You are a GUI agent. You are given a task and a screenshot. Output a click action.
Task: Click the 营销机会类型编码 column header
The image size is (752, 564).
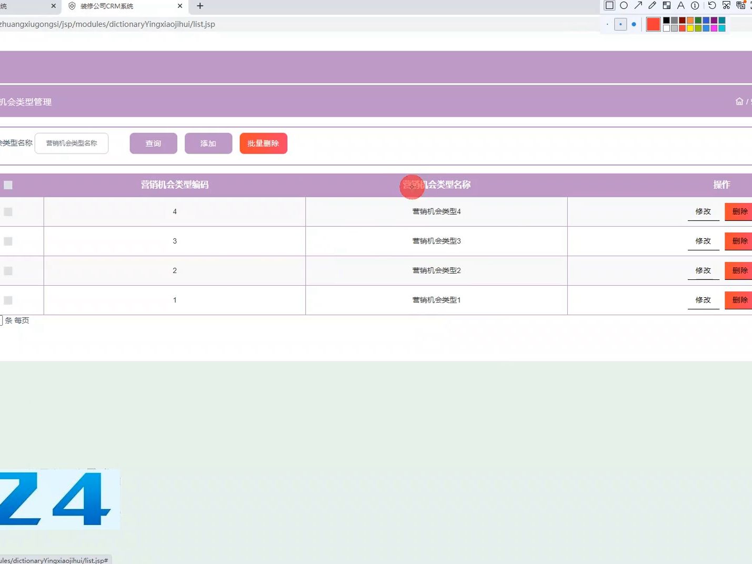click(175, 185)
